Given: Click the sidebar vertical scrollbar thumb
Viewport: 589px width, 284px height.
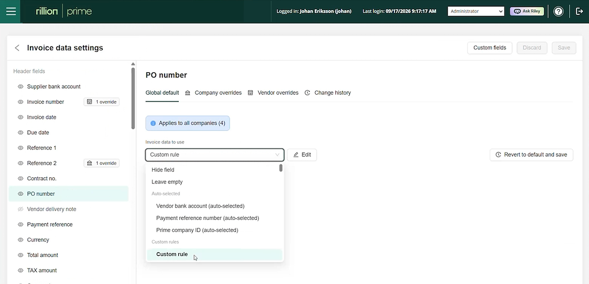Looking at the screenshot, I should pyautogui.click(x=133, y=98).
